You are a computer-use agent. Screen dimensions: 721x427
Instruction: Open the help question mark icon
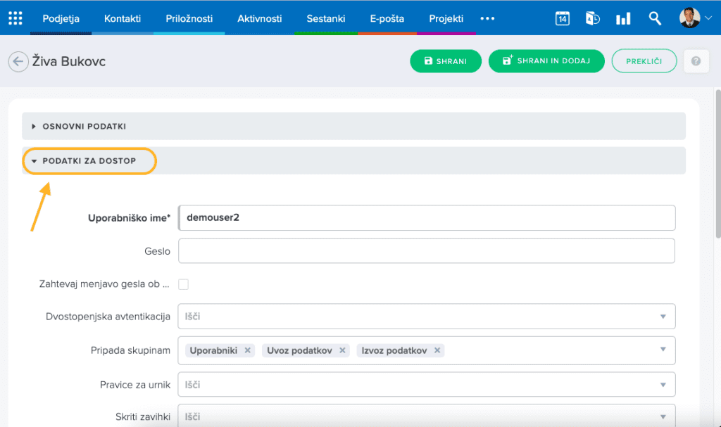pos(696,61)
